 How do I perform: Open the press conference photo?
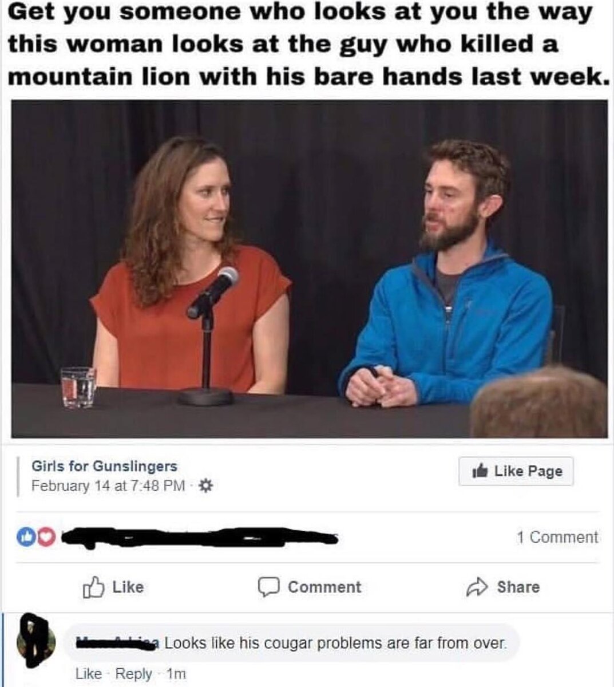[310, 269]
